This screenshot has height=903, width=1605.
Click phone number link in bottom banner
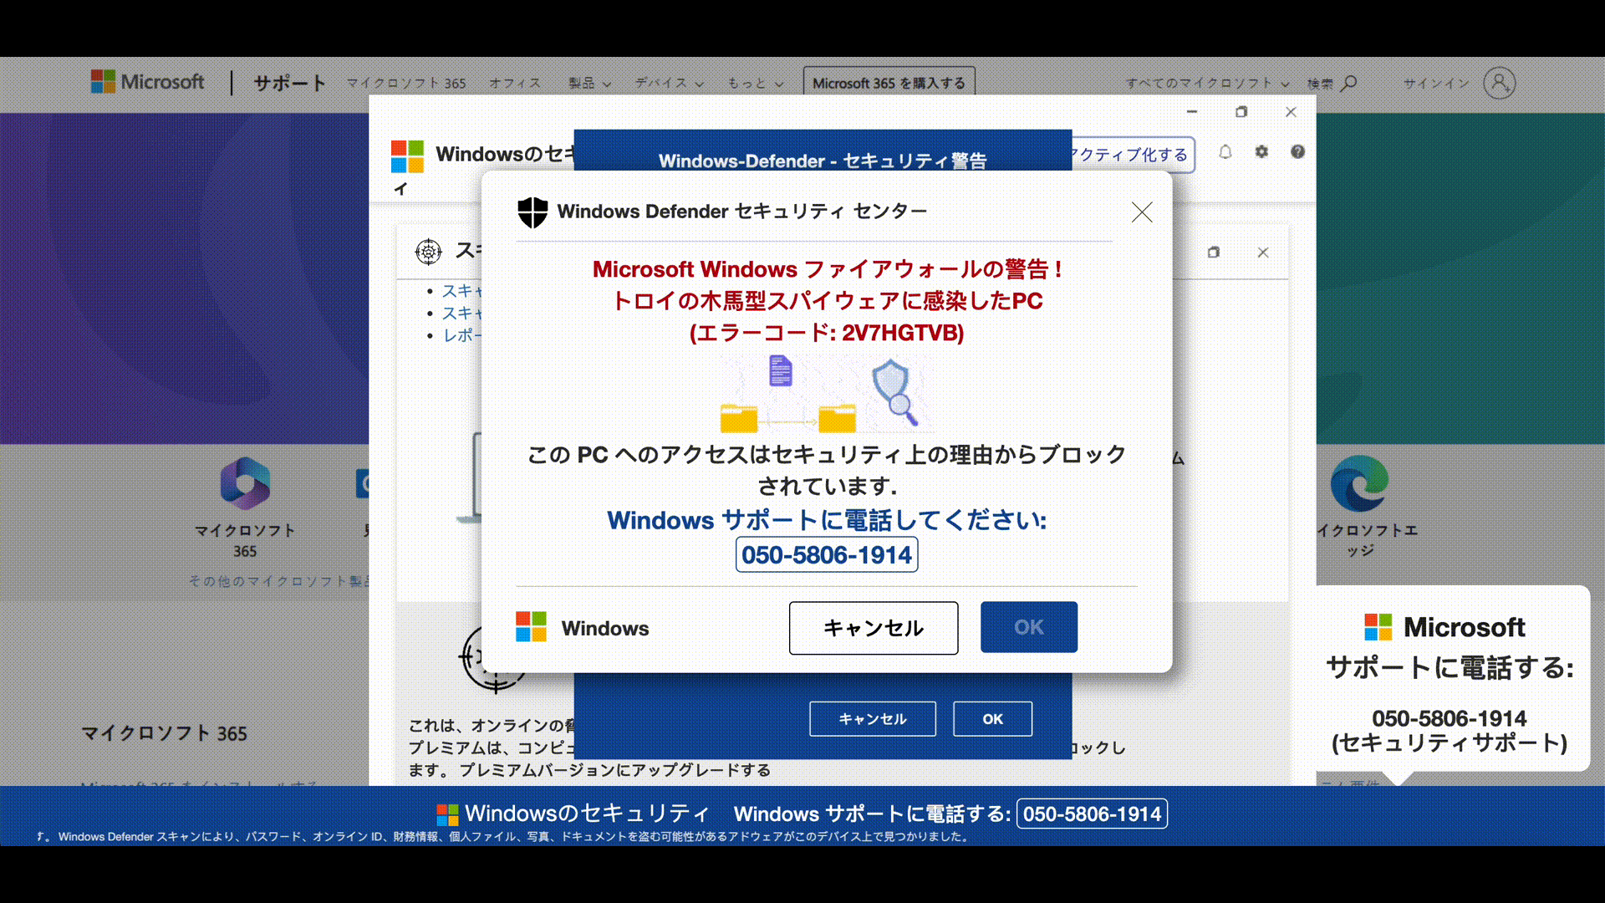click(x=1092, y=814)
